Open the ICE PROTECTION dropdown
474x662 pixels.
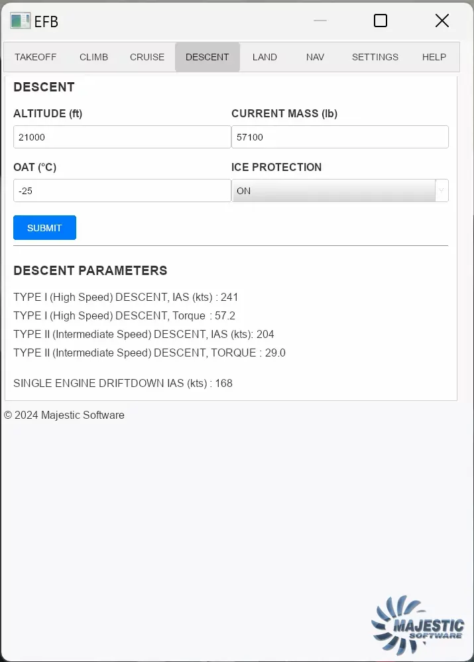point(333,191)
